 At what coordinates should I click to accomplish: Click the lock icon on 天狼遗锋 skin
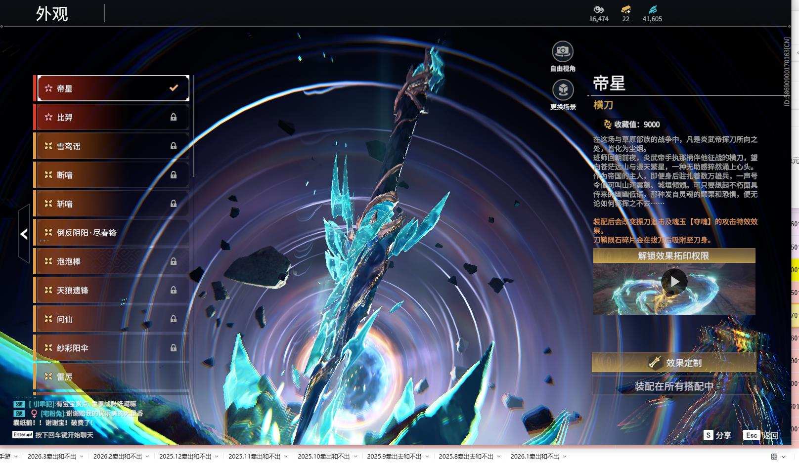pos(174,290)
